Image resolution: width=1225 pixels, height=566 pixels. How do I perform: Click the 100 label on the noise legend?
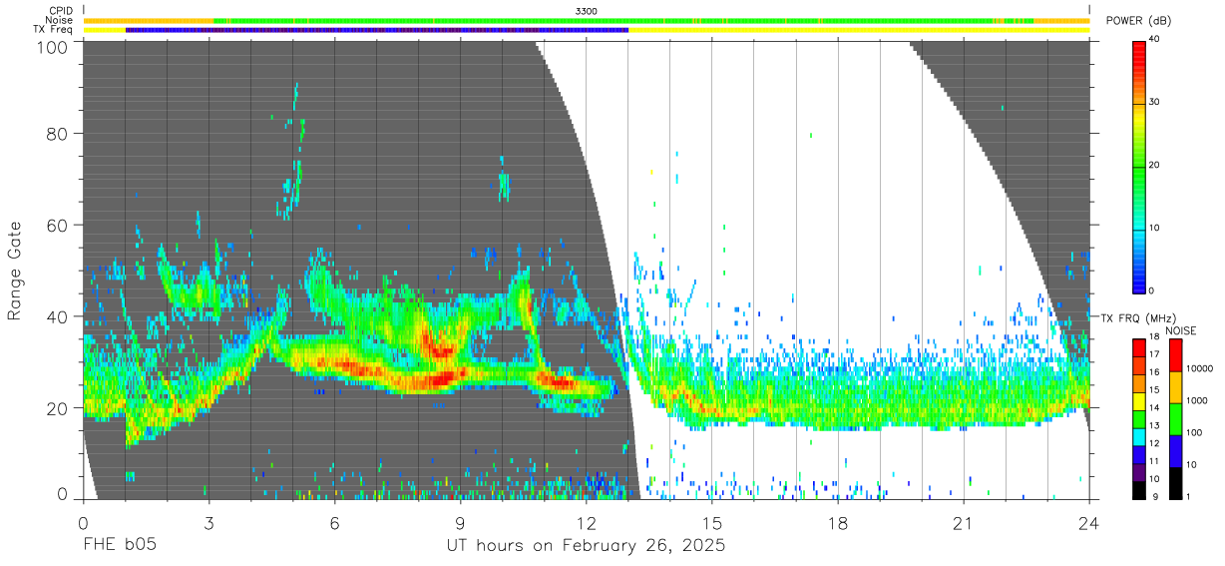pos(1194,432)
